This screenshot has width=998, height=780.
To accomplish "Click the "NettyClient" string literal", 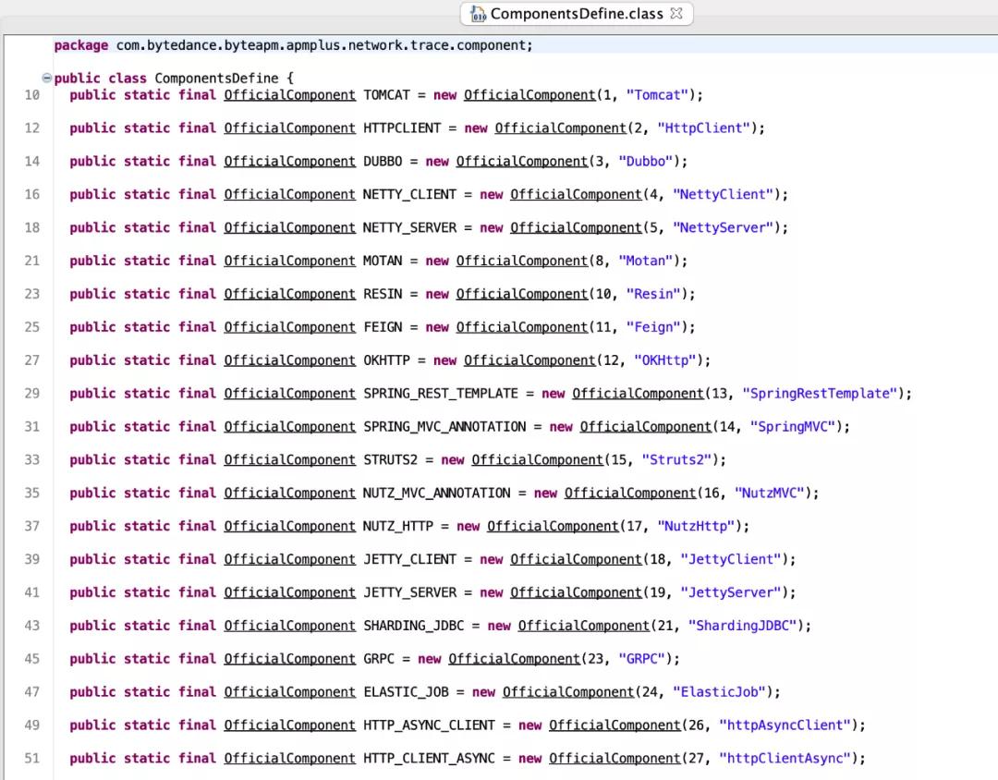I will pyautogui.click(x=723, y=195).
